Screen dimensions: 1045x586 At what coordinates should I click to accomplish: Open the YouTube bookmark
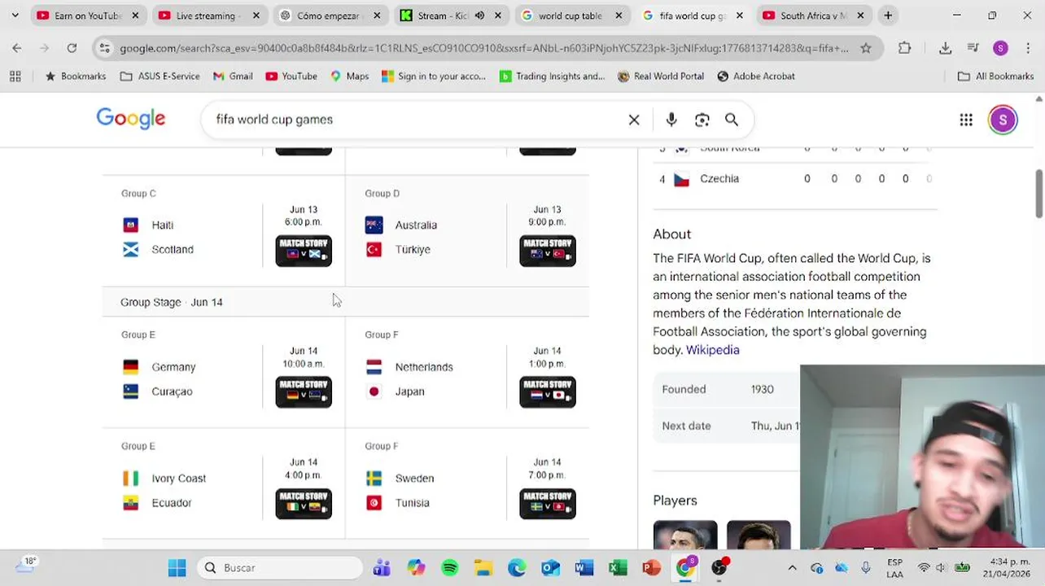point(291,77)
